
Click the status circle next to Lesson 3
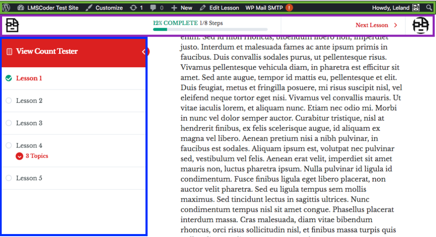[x=9, y=123]
